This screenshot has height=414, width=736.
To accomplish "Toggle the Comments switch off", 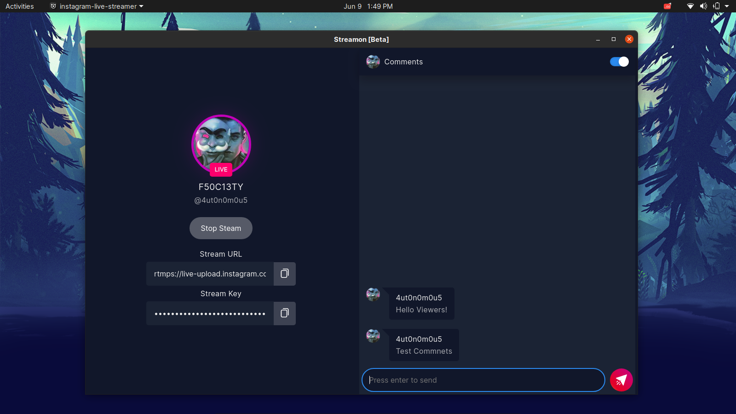I will click(619, 62).
